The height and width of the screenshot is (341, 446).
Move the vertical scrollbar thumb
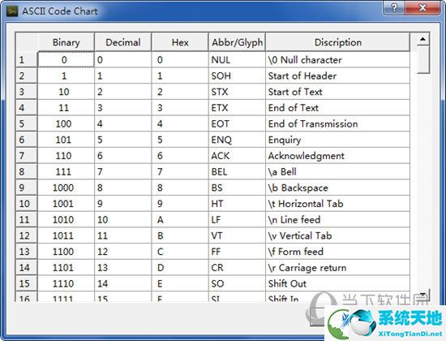[x=422, y=59]
